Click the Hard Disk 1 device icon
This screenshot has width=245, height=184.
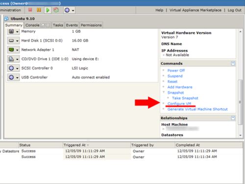coord(11,41)
